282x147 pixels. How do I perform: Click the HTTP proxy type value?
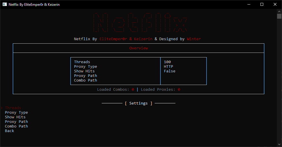pyautogui.click(x=169, y=67)
